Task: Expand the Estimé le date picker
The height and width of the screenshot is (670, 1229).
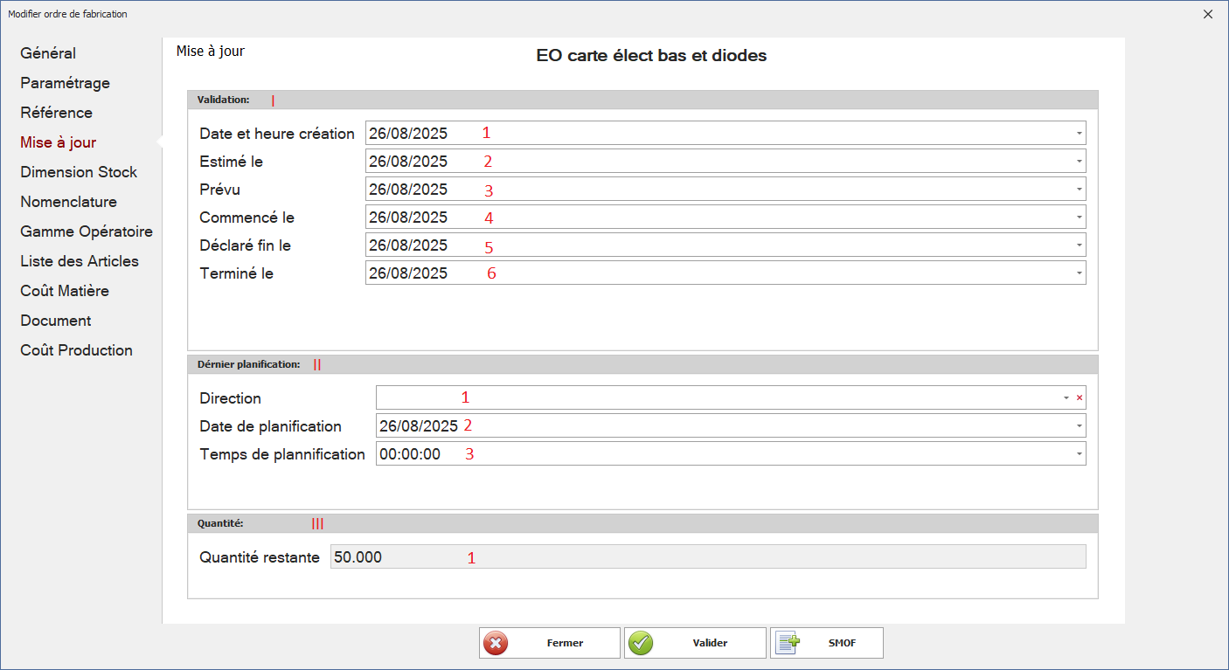Action: tap(1080, 162)
